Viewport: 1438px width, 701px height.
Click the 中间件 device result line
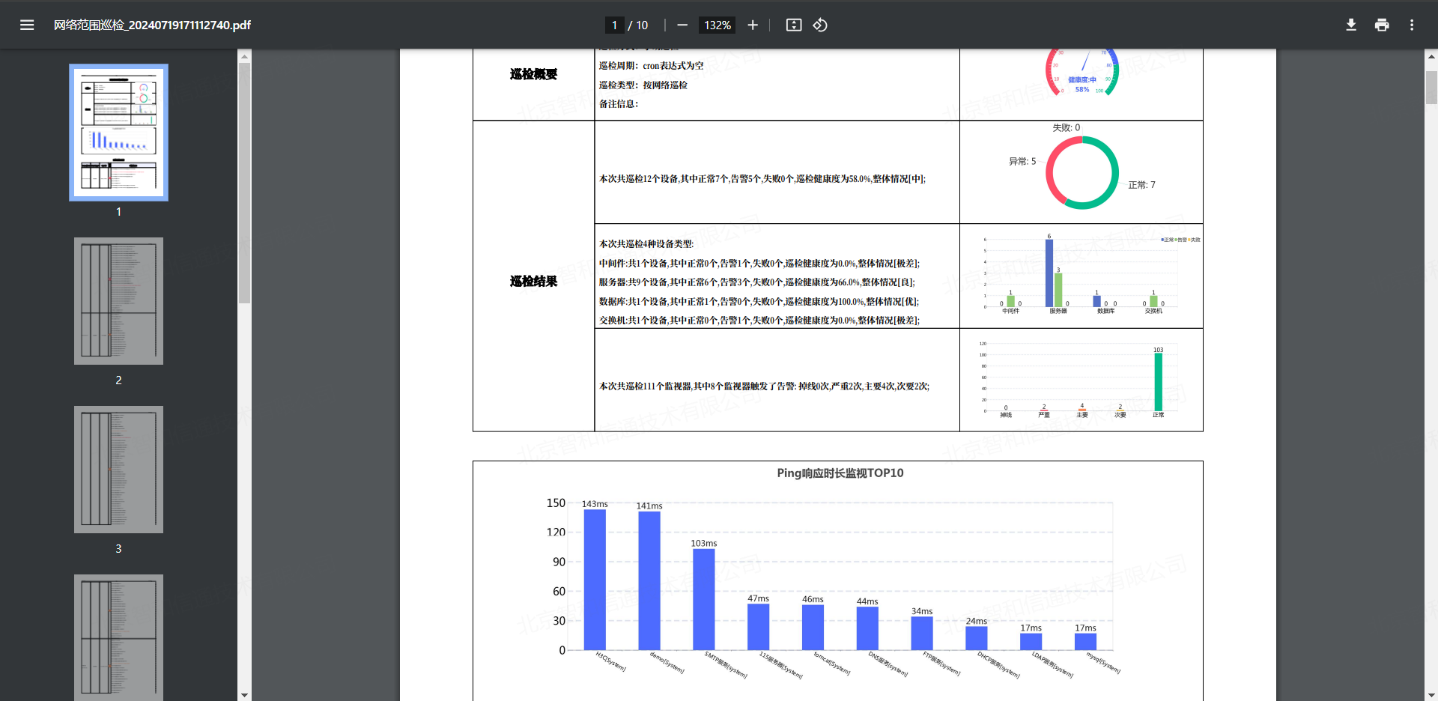759,264
